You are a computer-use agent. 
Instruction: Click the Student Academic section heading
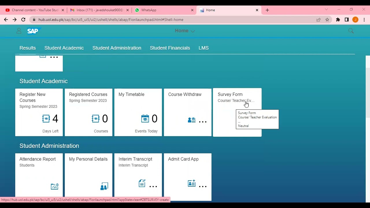44,81
